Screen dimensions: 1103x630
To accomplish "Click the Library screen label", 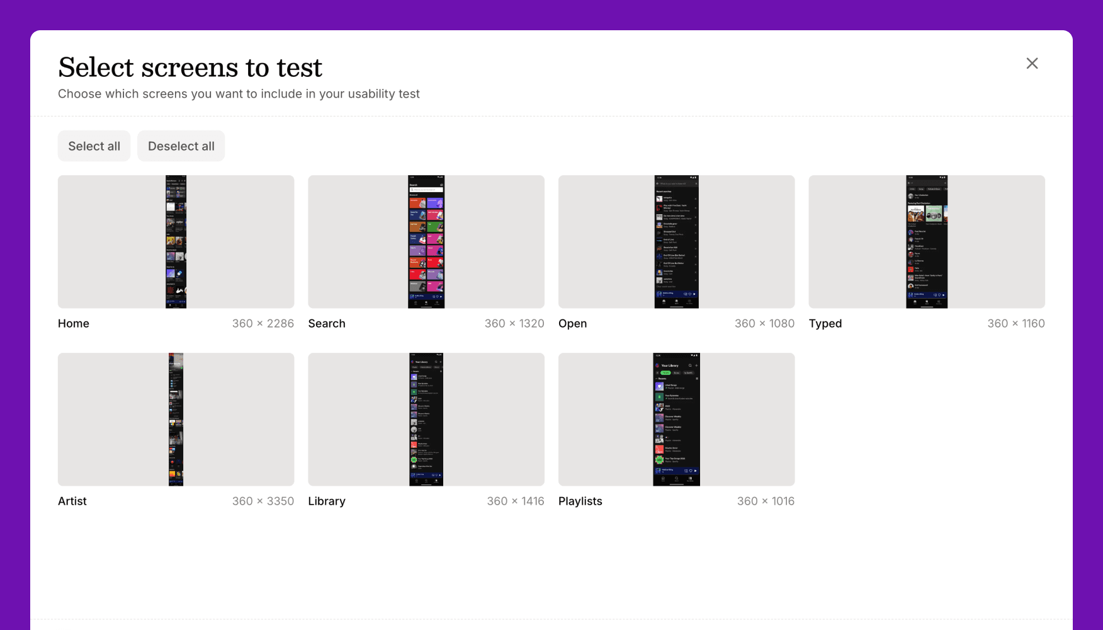I will tap(327, 501).
